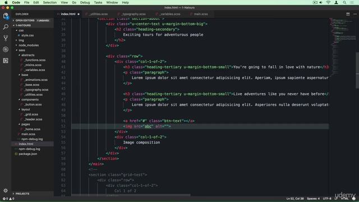Open _home.scss in the explorer
Image resolution: width=359 pixels, height=202 pixels.
33,129
